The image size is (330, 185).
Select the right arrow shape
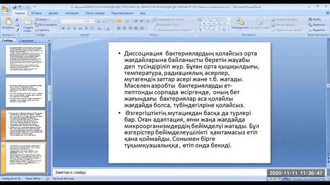point(214,25)
